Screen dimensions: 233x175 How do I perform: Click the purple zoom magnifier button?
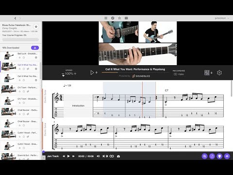(x=205, y=156)
